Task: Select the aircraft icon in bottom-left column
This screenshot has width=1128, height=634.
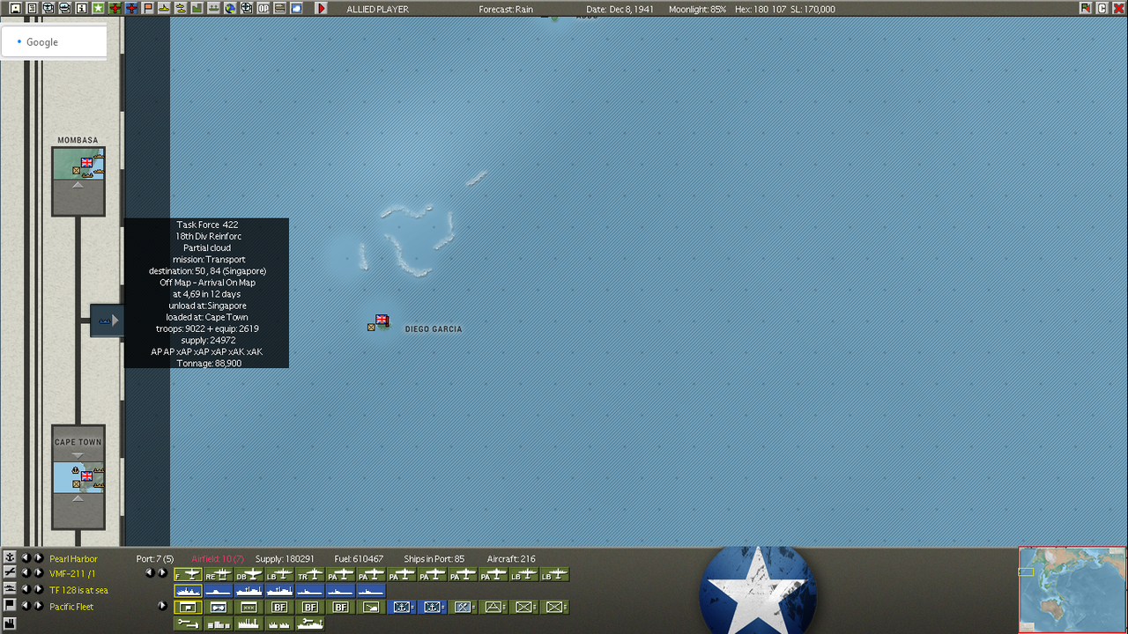Action: 10,572
